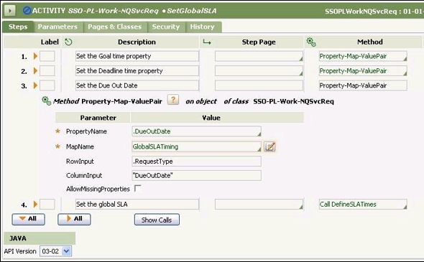Expand step 4 with its orange arrow
This screenshot has height=262, width=424.
click(35, 204)
